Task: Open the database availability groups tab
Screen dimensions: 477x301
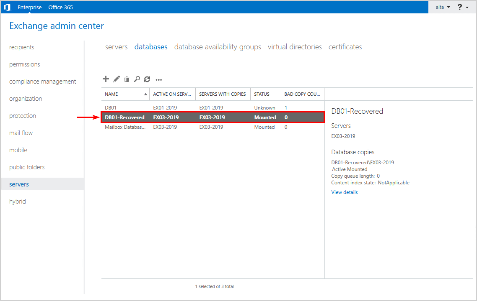Action: [x=218, y=47]
